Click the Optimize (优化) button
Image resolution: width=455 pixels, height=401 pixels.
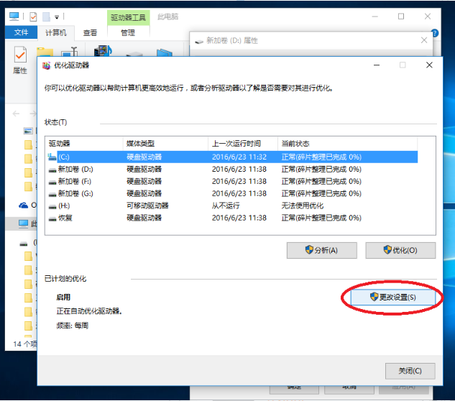tap(400, 250)
